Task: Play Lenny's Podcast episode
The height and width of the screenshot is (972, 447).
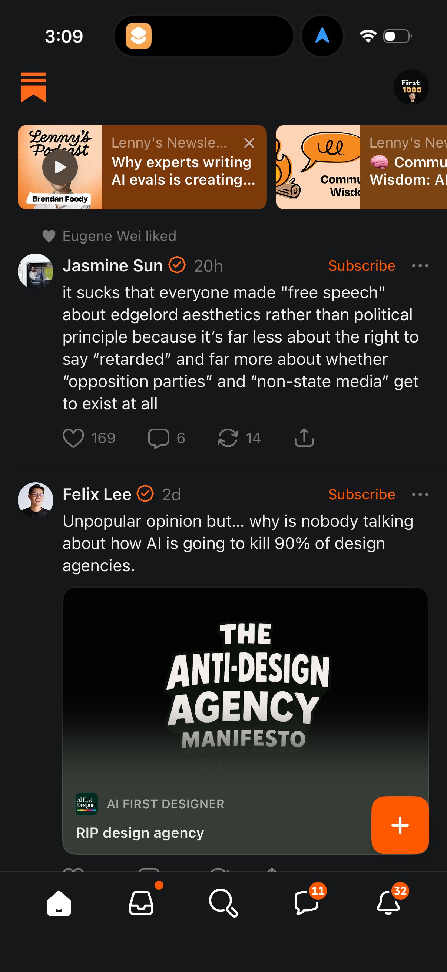Action: (60, 167)
